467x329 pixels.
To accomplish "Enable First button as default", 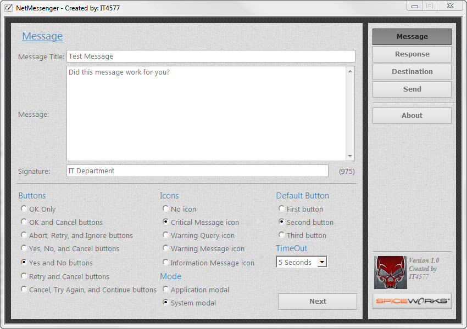I will (x=281, y=209).
